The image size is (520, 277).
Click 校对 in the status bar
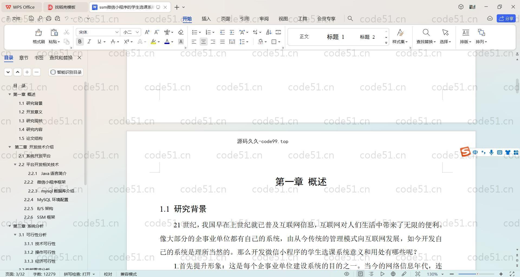pyautogui.click(x=108, y=274)
